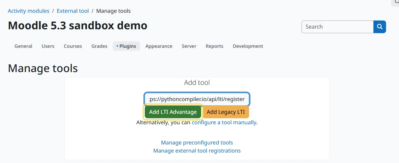Viewport: 399px width, 163px height.
Task: Click the Moodle 5.3 sandbox demo title
Action: click(78, 26)
